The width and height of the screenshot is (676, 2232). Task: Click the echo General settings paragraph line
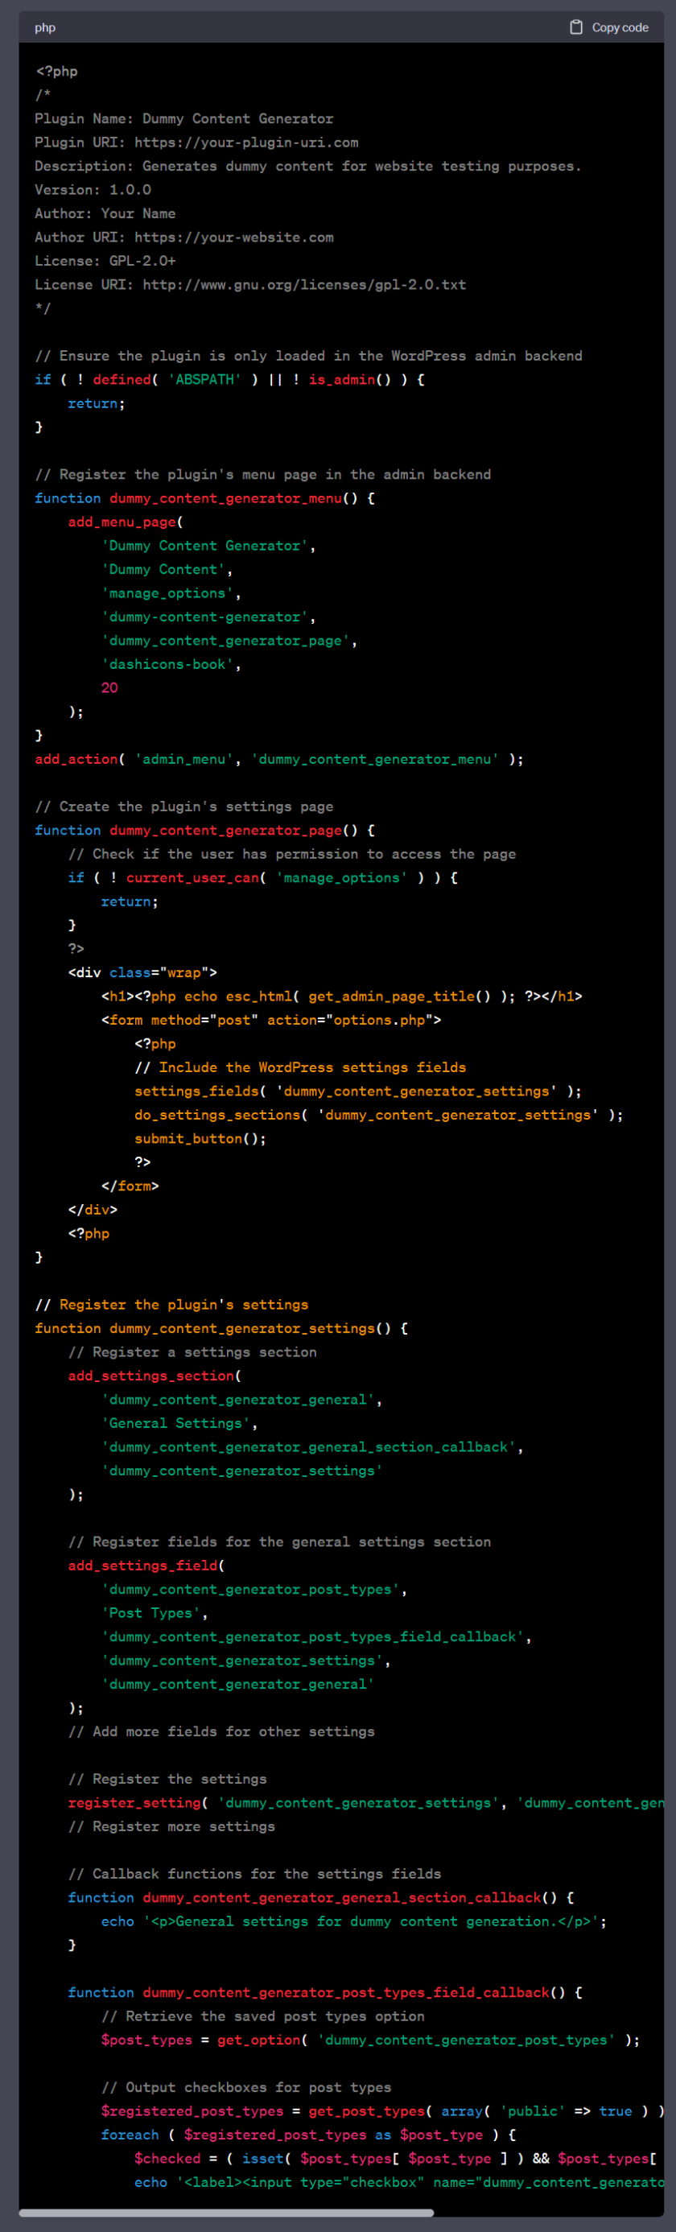353,1922
